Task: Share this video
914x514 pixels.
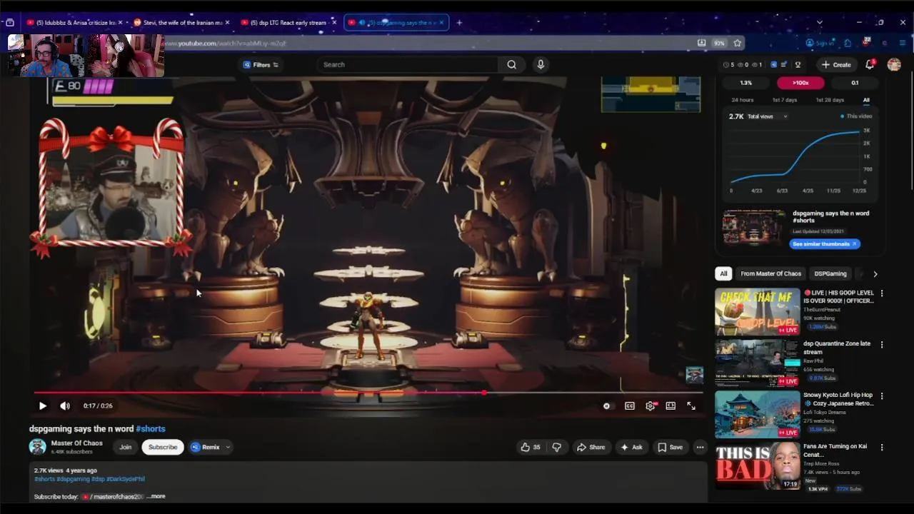Action: pos(591,447)
